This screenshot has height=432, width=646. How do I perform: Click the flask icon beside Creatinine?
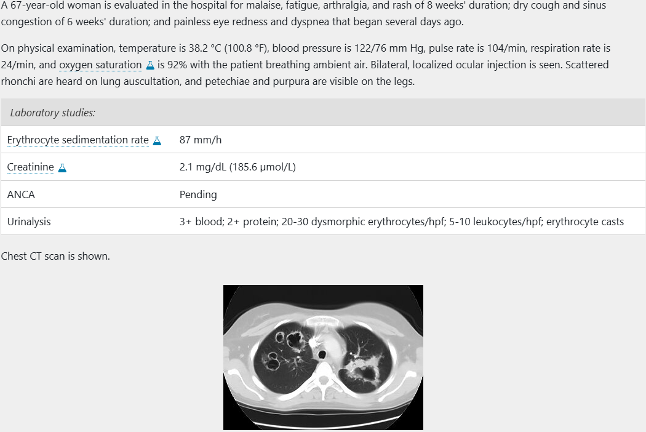(62, 168)
